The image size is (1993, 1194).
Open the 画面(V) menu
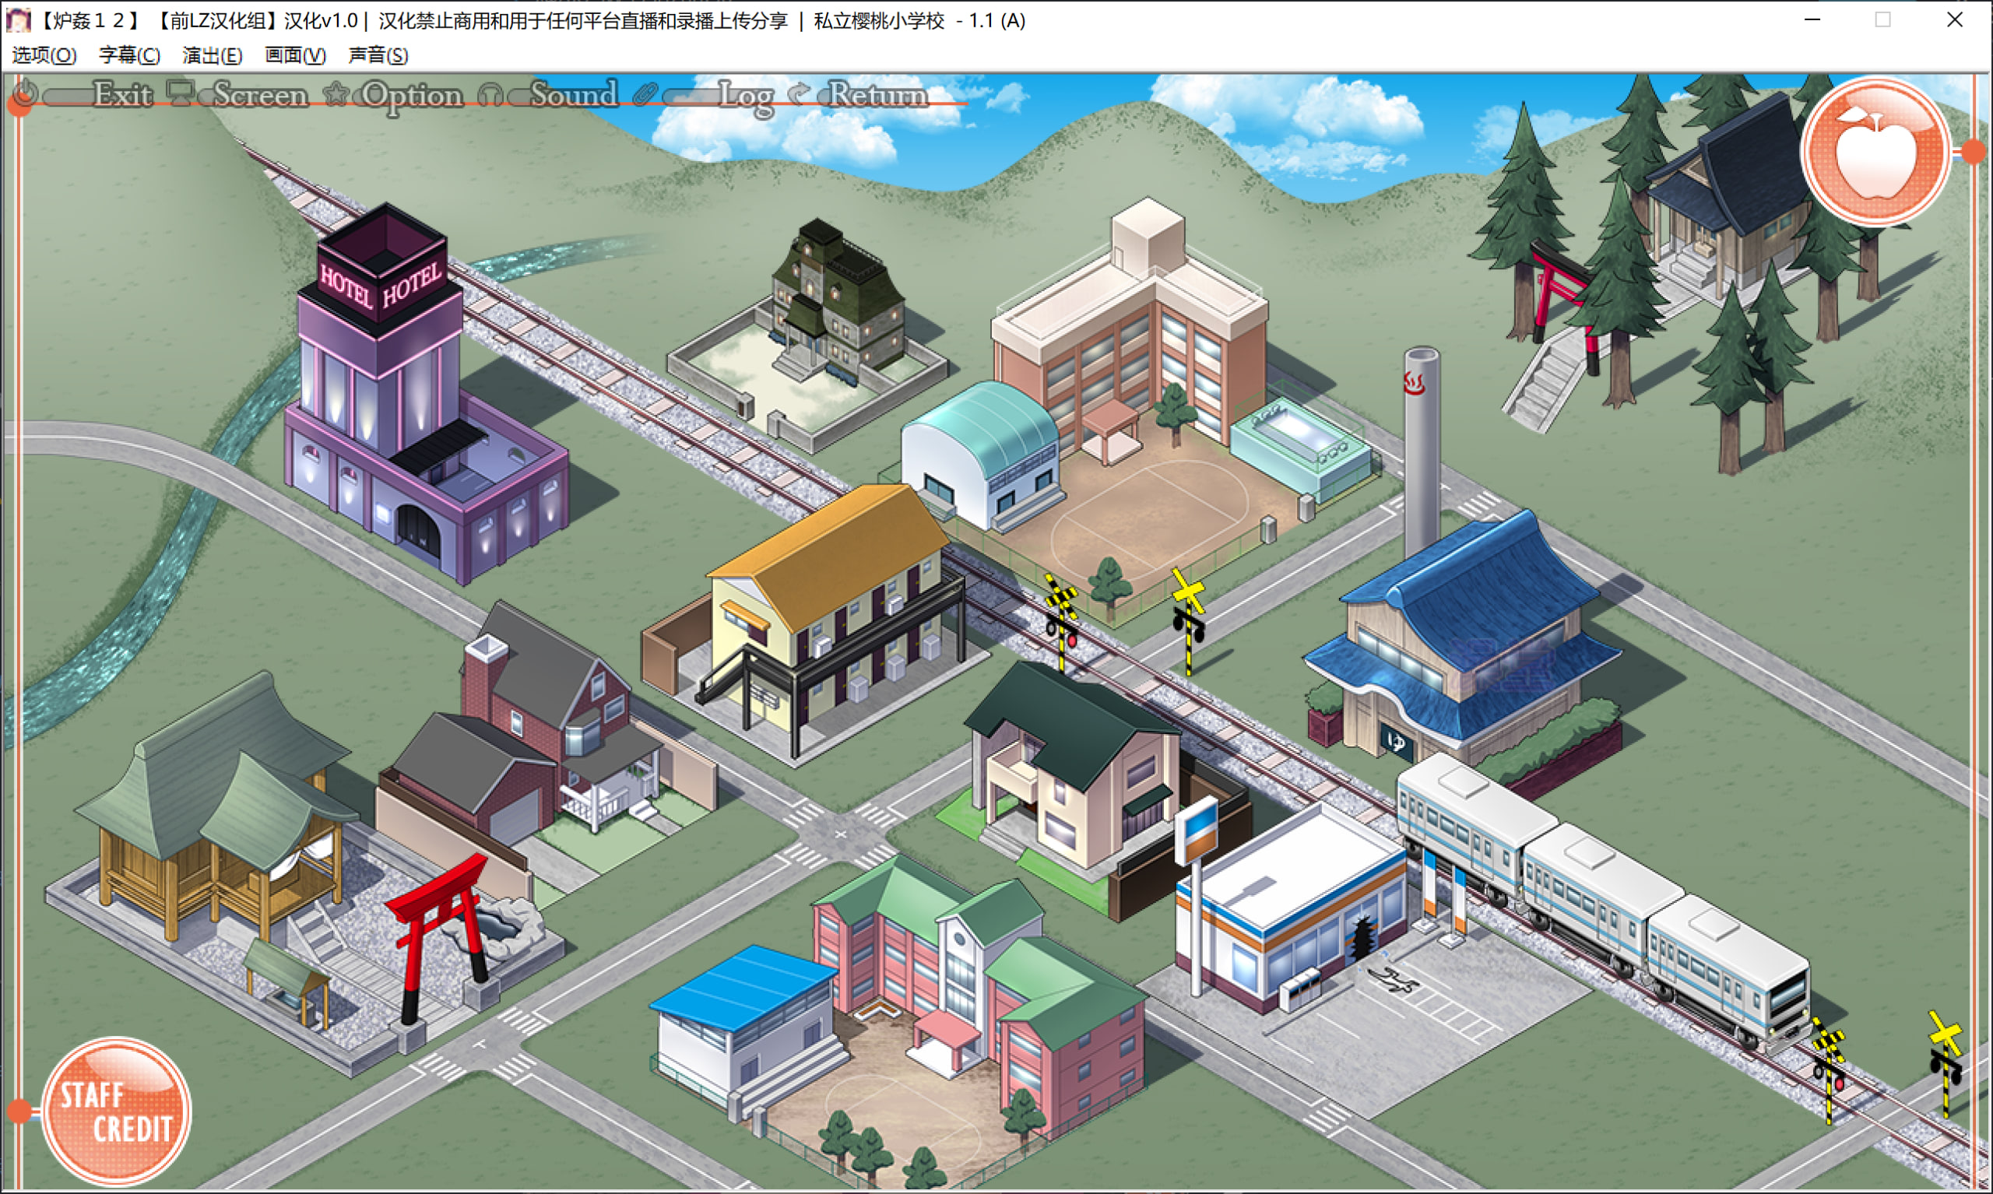coord(295,54)
